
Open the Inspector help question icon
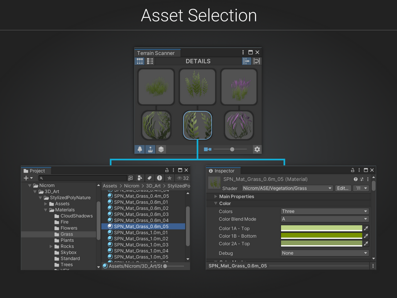(x=355, y=179)
